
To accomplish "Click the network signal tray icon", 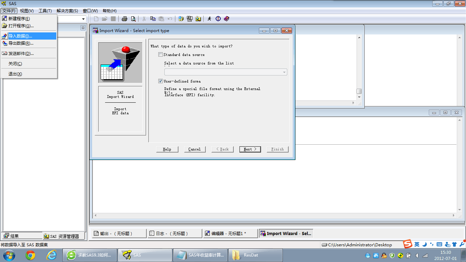I will pyautogui.click(x=425, y=256).
